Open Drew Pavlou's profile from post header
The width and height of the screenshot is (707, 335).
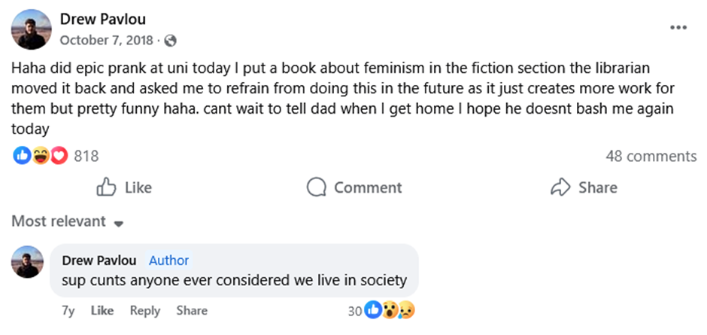[102, 20]
